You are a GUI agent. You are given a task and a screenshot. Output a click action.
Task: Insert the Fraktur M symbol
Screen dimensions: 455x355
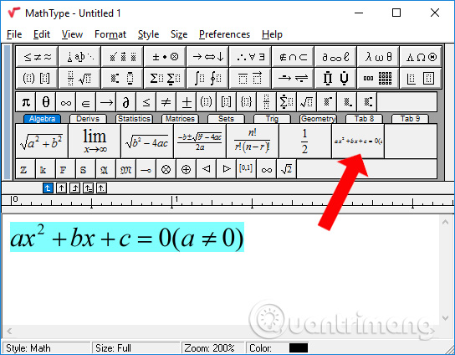[x=126, y=169]
